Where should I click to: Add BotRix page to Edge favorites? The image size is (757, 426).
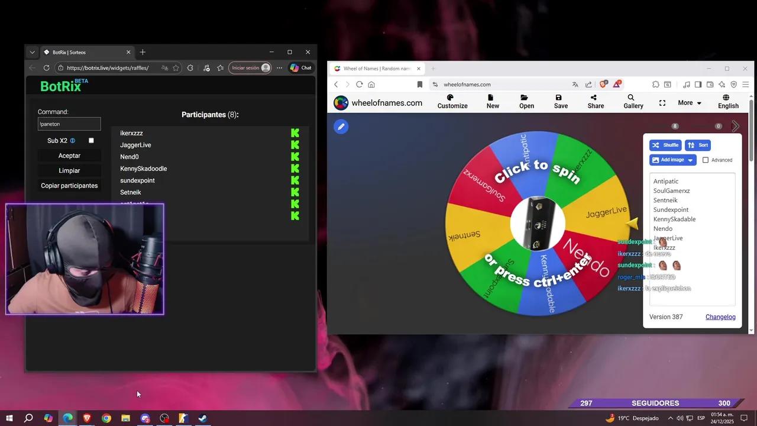(176, 68)
